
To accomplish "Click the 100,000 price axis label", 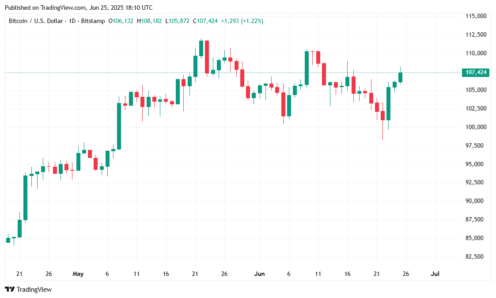I will [476, 127].
